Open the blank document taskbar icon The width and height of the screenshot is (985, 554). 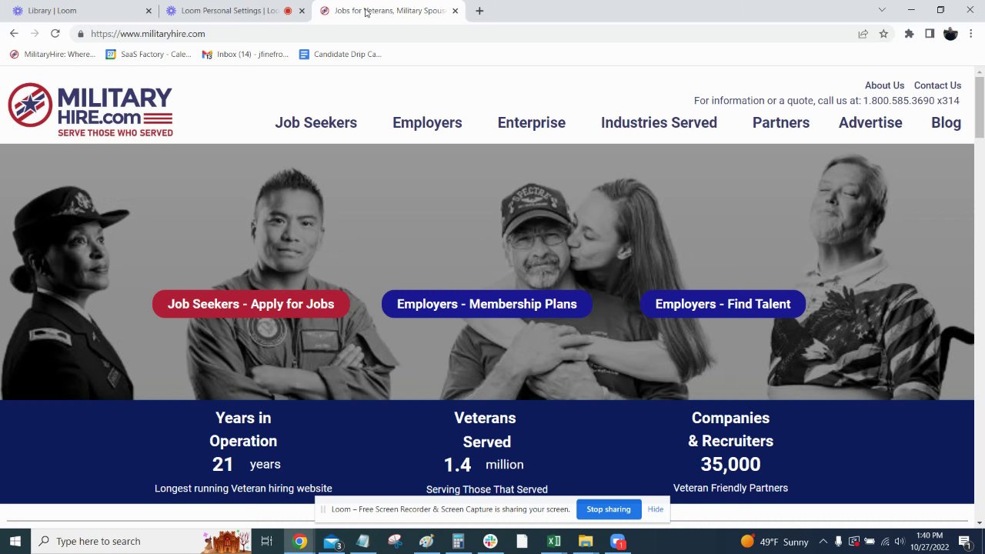pyautogui.click(x=522, y=541)
